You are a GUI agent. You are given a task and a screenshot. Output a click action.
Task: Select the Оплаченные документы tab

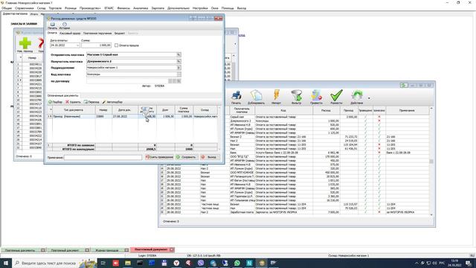62,95
